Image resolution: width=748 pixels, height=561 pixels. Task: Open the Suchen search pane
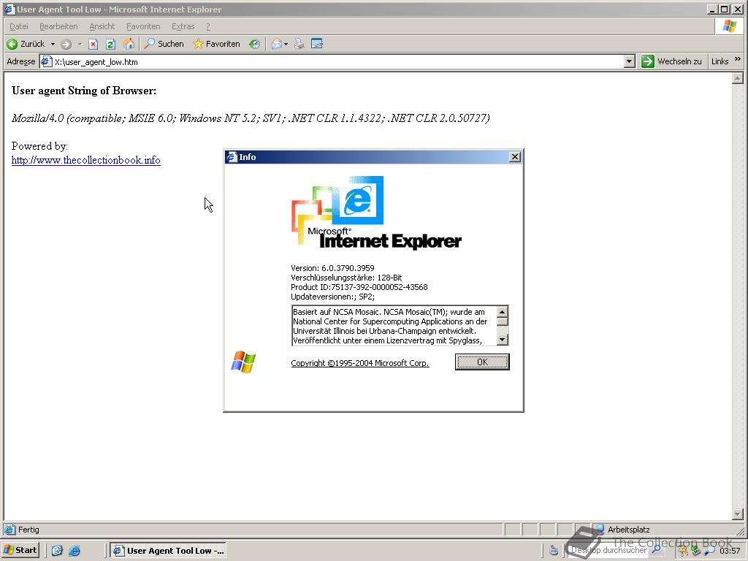coord(164,44)
